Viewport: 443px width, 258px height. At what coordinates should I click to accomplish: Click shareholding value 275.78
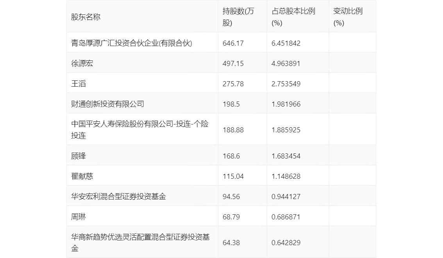(233, 84)
